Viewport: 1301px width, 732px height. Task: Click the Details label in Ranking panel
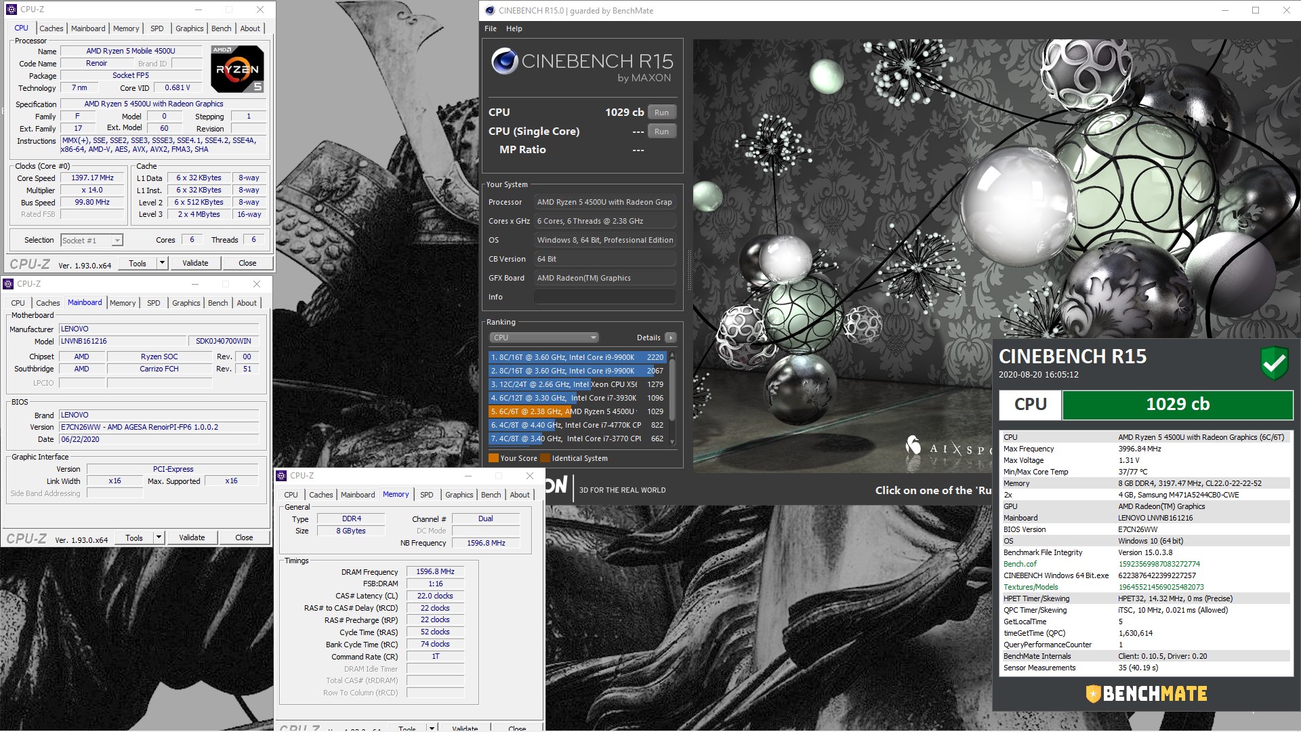(x=648, y=338)
